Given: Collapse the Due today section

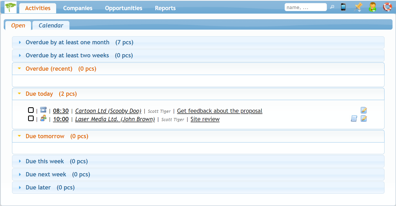Looking at the screenshot, I should coord(39,94).
